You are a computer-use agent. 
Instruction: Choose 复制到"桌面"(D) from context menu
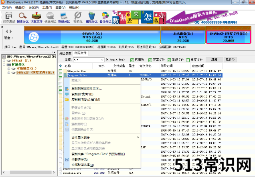tap(82, 94)
